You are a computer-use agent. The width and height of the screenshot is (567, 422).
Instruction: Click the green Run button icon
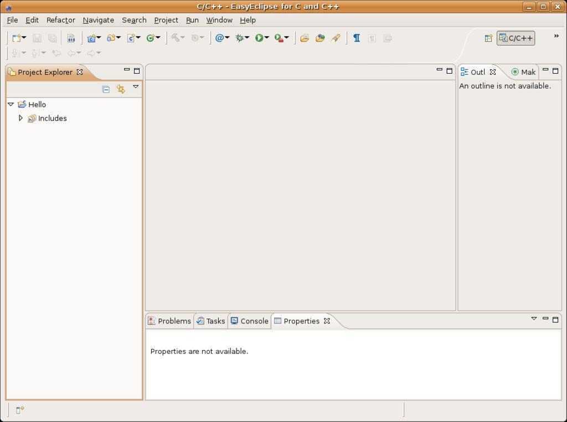click(x=259, y=38)
